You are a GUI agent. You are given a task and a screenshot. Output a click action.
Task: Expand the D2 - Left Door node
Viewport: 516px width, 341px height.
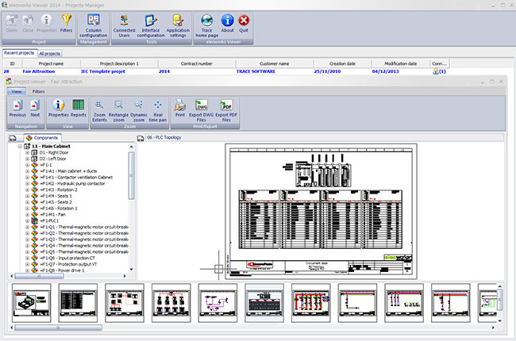point(27,159)
